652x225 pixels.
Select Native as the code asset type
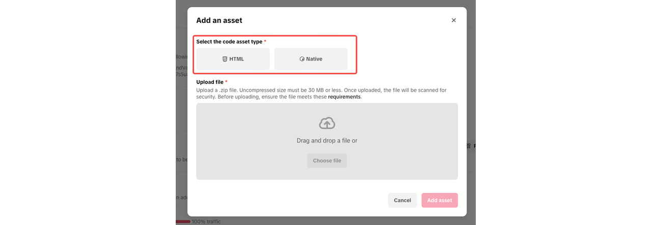pos(311,59)
